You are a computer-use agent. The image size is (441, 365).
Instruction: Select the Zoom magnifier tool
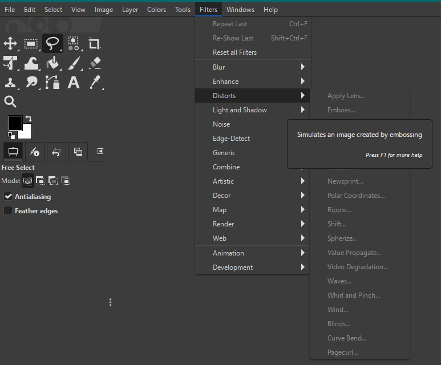[10, 102]
